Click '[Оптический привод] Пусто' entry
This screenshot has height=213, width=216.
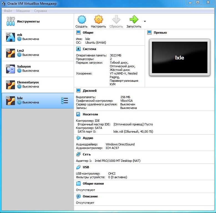tap(133, 124)
